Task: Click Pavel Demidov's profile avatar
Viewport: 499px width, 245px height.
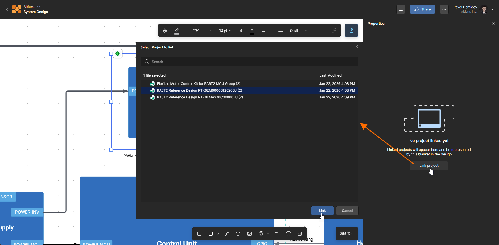Action: (484, 9)
